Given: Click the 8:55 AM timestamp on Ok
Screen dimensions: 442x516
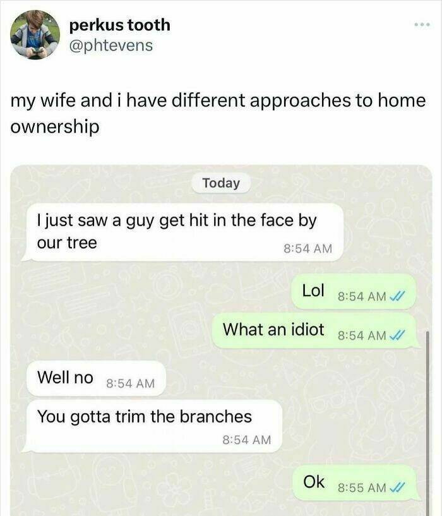Looking at the screenshot, I should (x=362, y=488).
